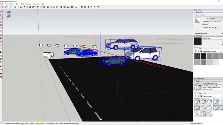Open the Camera menu

(12, 4)
